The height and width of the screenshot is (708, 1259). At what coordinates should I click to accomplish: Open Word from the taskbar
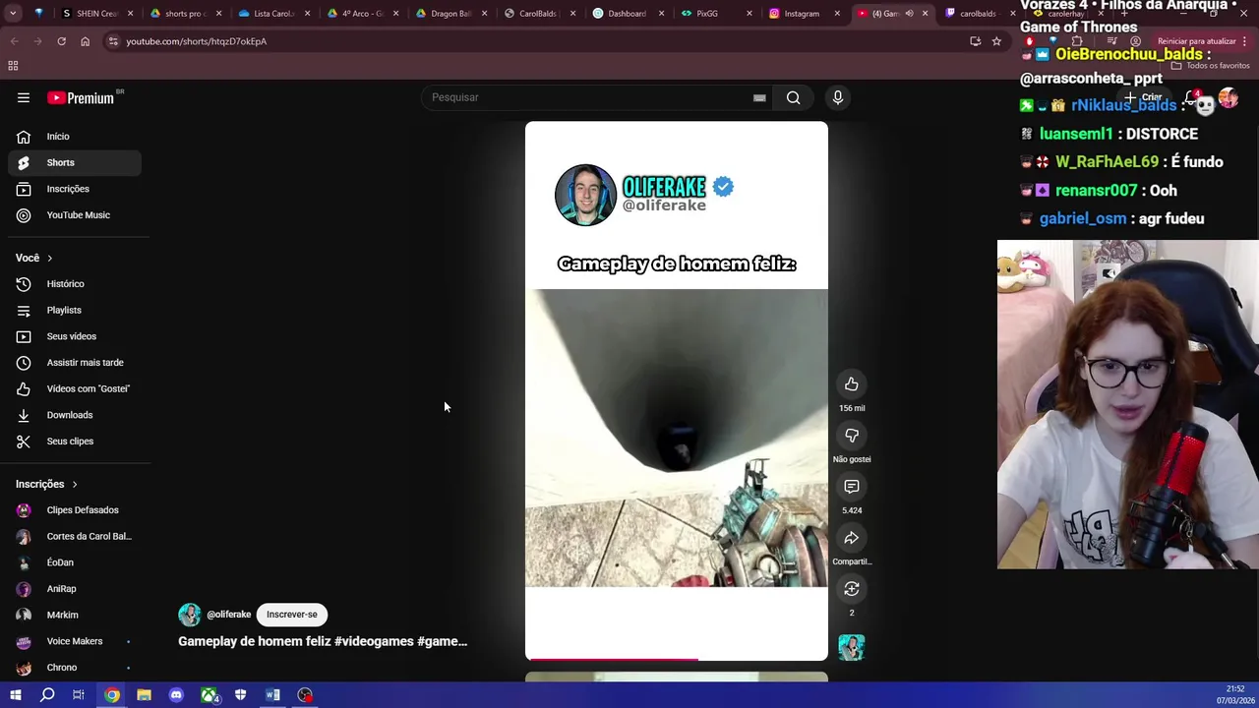click(x=272, y=695)
